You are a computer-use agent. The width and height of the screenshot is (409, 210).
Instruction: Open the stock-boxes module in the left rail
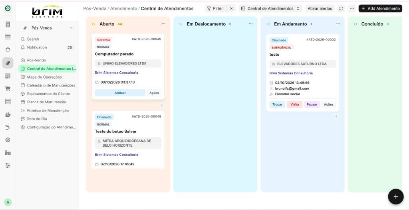[x=8, y=114]
